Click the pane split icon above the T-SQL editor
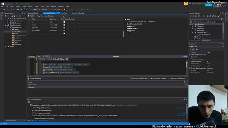The width and height of the screenshot is (228, 128). point(185,57)
